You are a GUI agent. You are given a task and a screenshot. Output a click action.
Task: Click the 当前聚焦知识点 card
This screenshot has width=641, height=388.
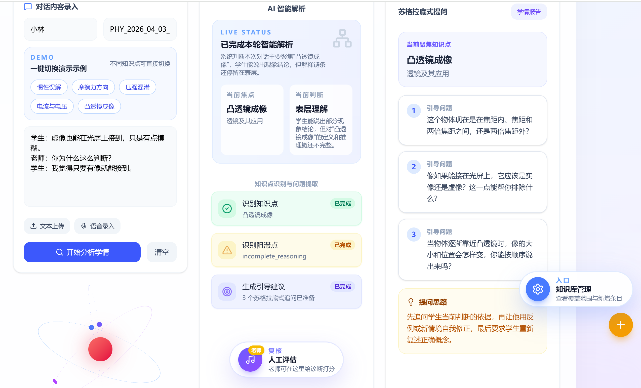(x=472, y=59)
